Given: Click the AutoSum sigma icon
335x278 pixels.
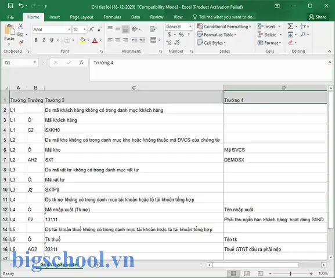Looking at the screenshot, I should [290, 26].
